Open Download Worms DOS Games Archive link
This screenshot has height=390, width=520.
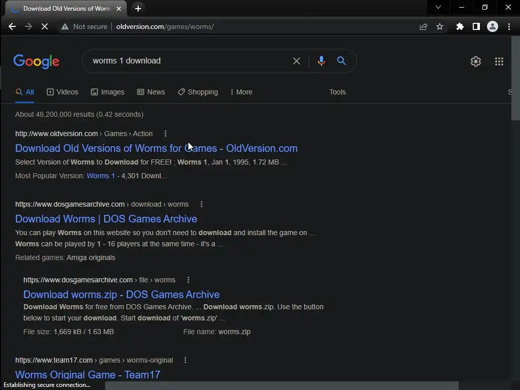tap(106, 219)
